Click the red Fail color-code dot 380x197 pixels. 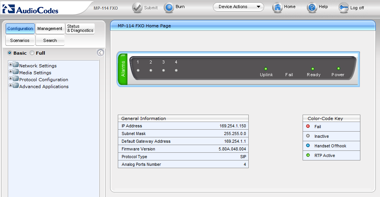(x=308, y=126)
